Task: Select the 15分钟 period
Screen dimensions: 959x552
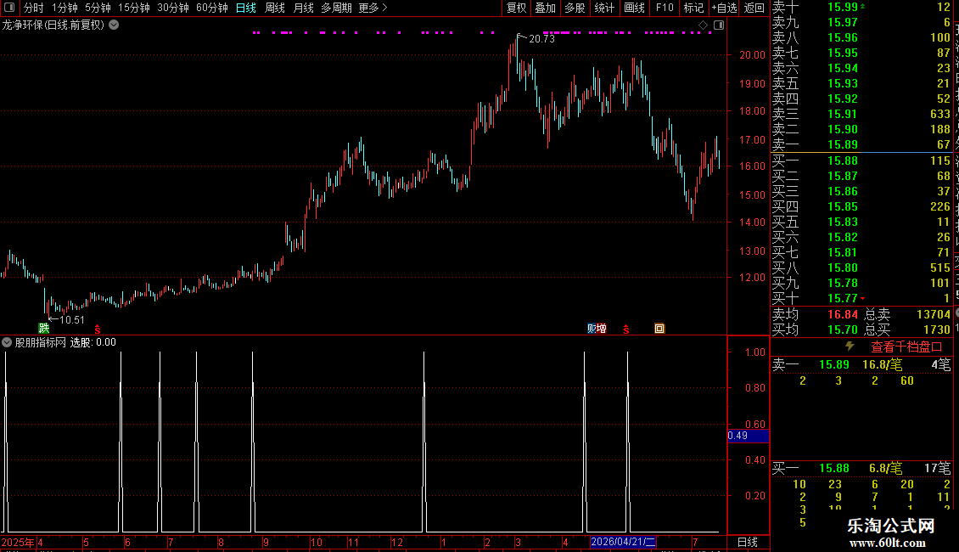Action: (x=134, y=8)
